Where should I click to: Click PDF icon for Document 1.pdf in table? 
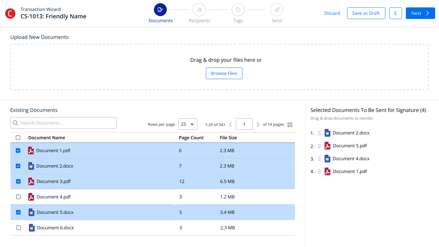point(31,151)
